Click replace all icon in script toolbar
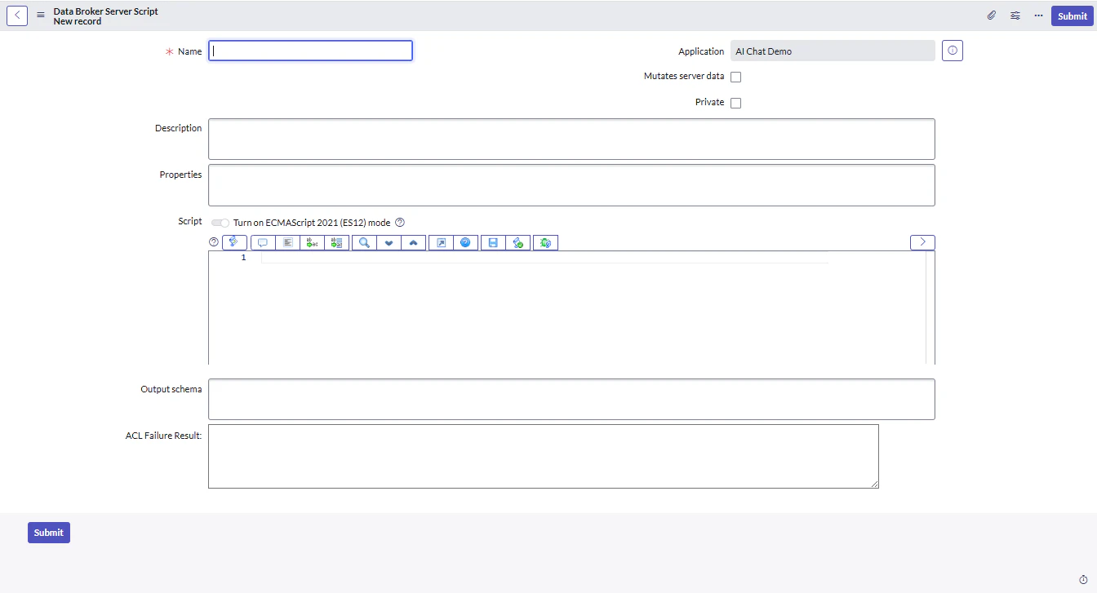This screenshot has height=593, width=1097. pyautogui.click(x=337, y=242)
